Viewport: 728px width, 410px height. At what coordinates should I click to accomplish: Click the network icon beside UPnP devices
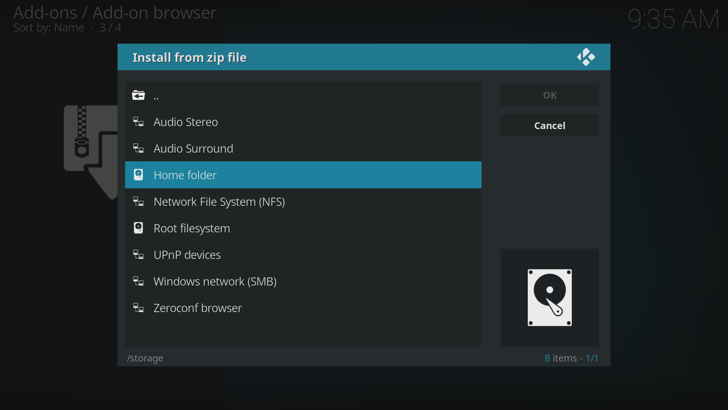[x=138, y=255]
